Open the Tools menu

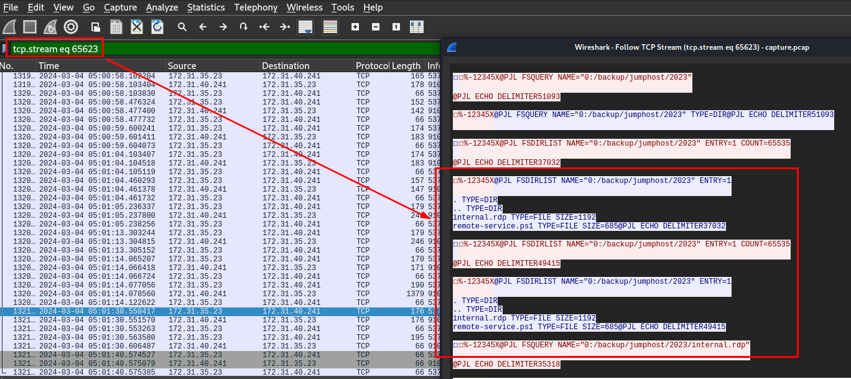coord(343,7)
